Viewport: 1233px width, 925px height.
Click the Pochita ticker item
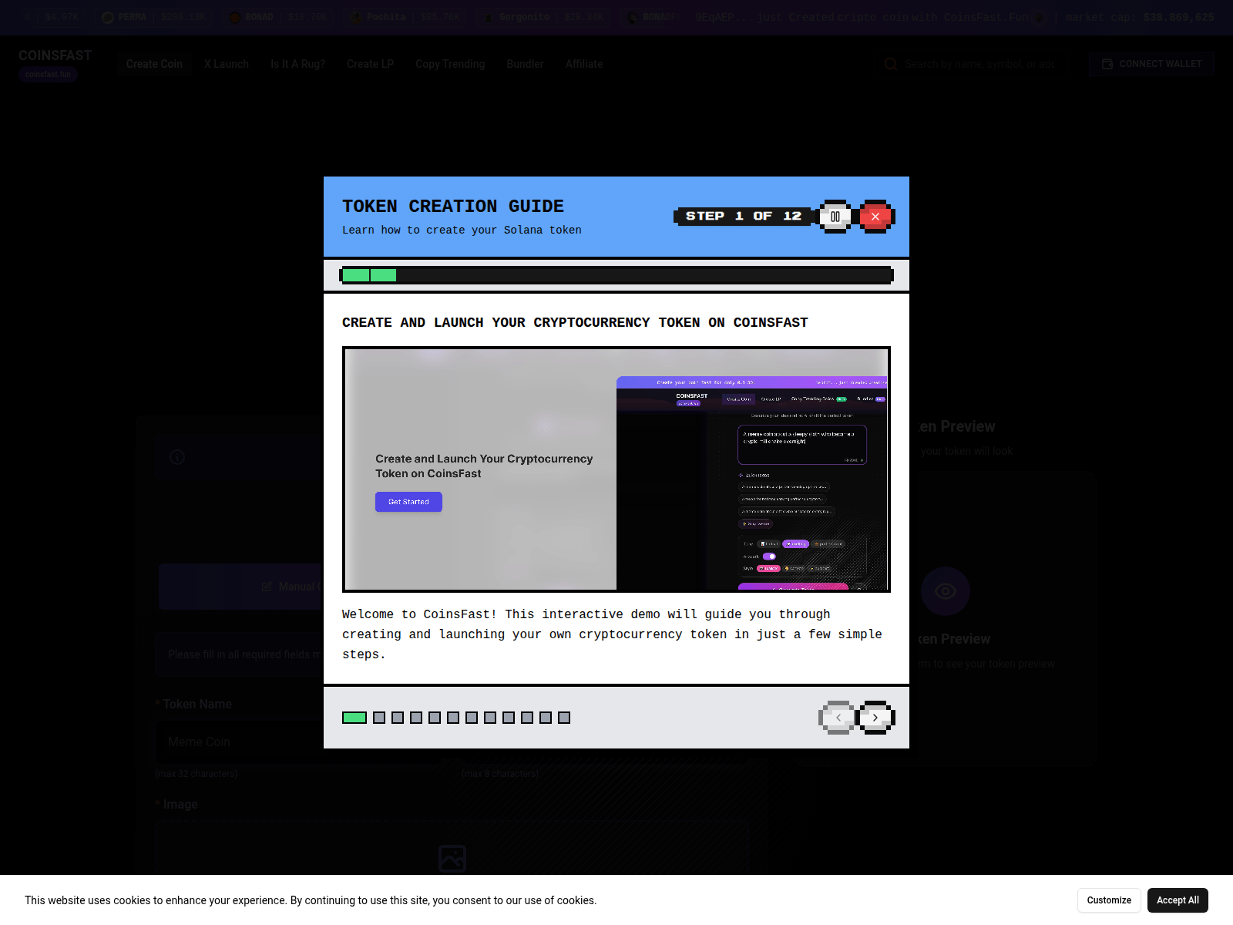(x=405, y=17)
